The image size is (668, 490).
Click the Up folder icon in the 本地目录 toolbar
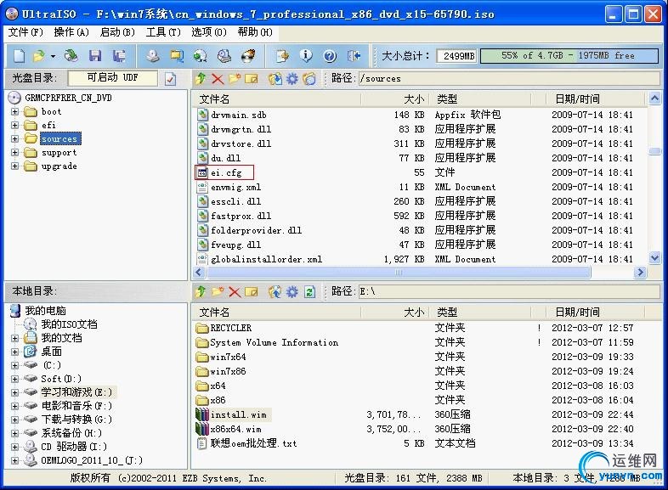[x=201, y=291]
